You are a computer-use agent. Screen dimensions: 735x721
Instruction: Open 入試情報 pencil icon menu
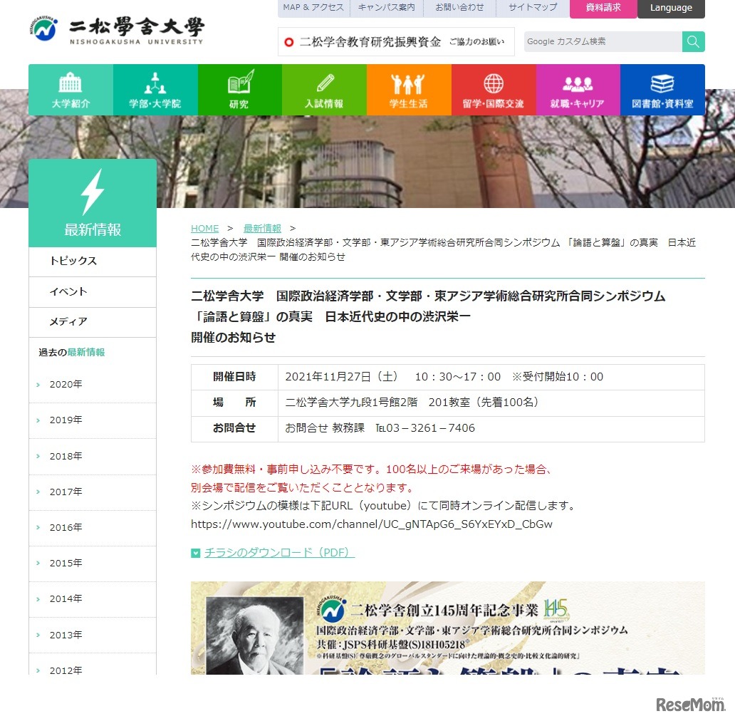tap(324, 90)
